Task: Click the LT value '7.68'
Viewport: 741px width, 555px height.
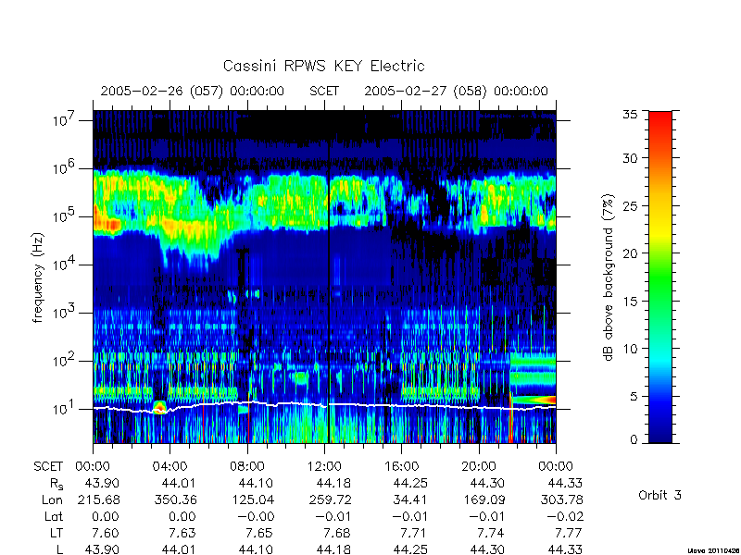Action: point(337,533)
